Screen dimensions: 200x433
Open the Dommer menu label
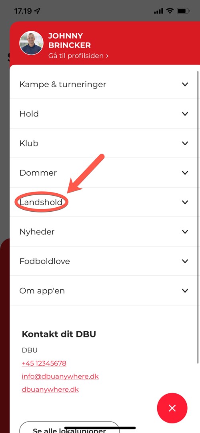point(38,173)
